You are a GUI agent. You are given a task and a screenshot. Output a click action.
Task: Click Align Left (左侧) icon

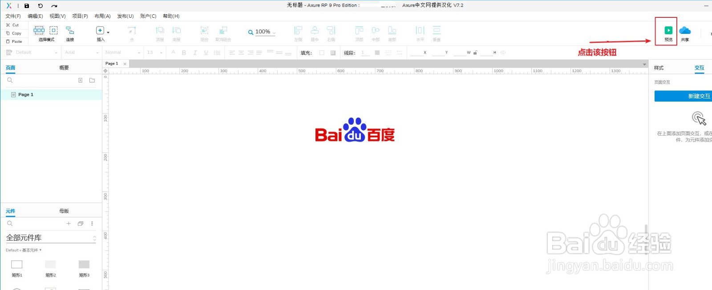[x=298, y=30]
